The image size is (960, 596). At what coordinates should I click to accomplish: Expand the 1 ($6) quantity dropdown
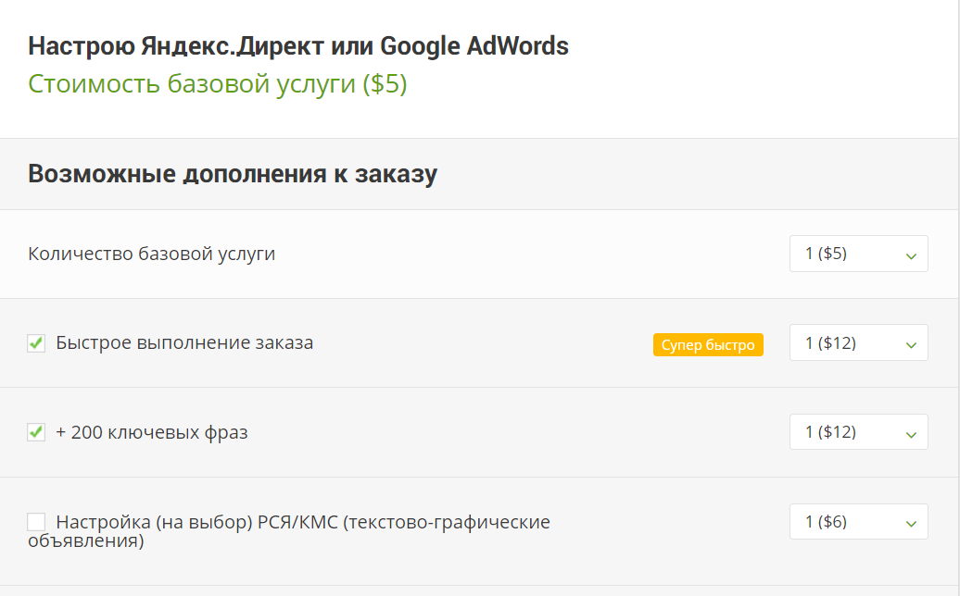857,521
